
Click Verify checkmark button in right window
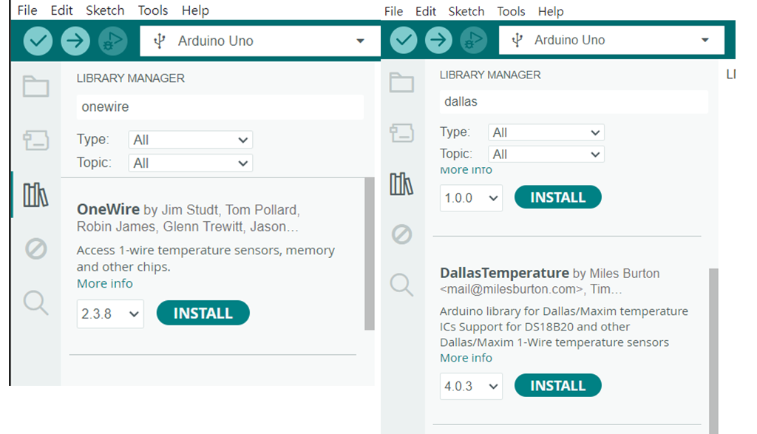point(404,40)
